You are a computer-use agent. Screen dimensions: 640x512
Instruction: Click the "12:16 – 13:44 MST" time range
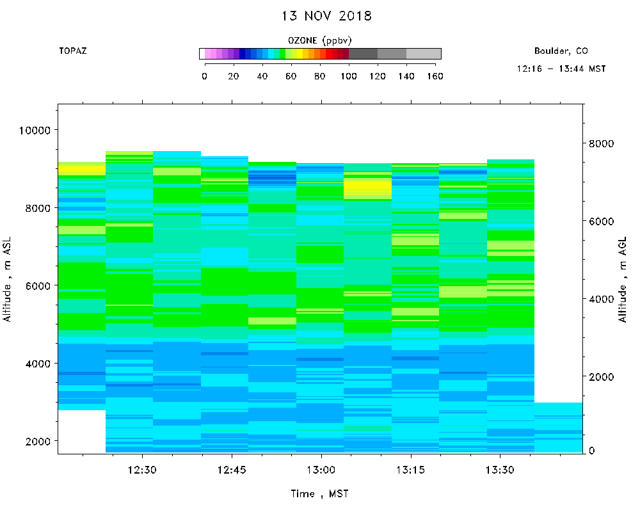[561, 68]
